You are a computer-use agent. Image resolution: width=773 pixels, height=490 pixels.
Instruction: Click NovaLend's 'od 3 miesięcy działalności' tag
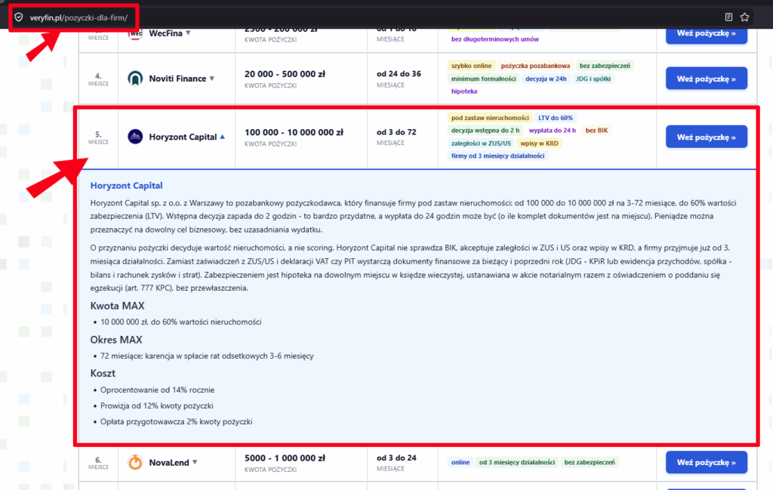click(516, 462)
